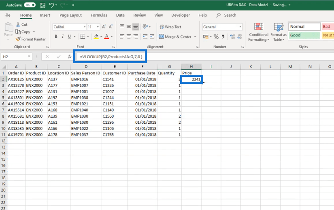
Task: Open Customize Quick Access Toolbar dropdown
Action: point(73,5)
